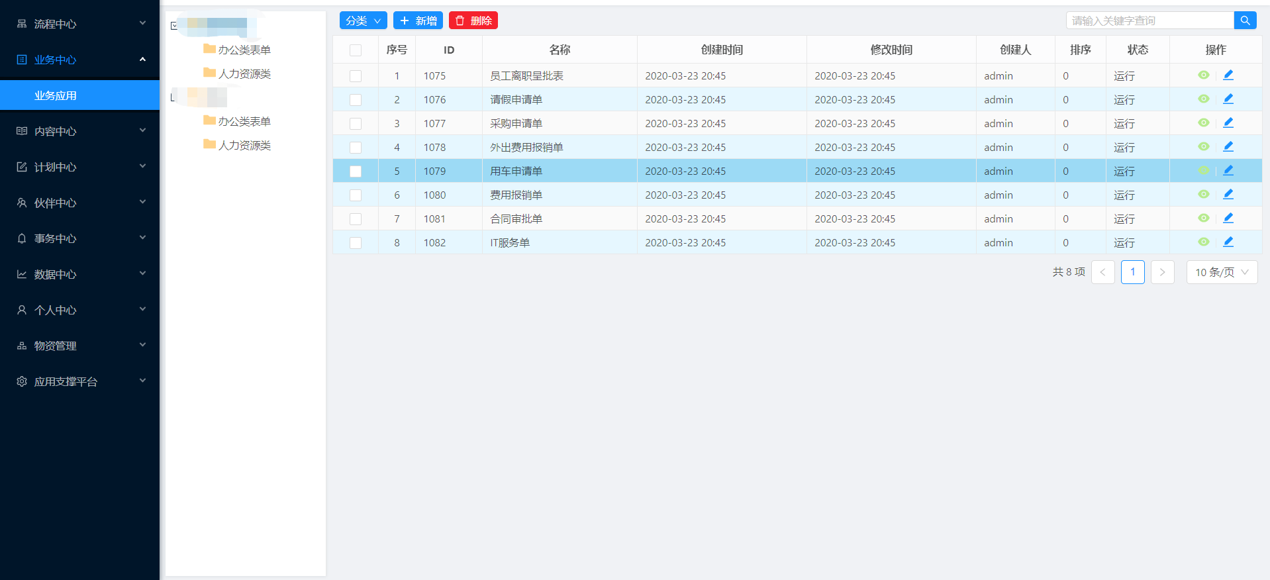This screenshot has width=1270, height=580.
Task: Click the 伙伴中心 sidebar icon
Action: (22, 203)
